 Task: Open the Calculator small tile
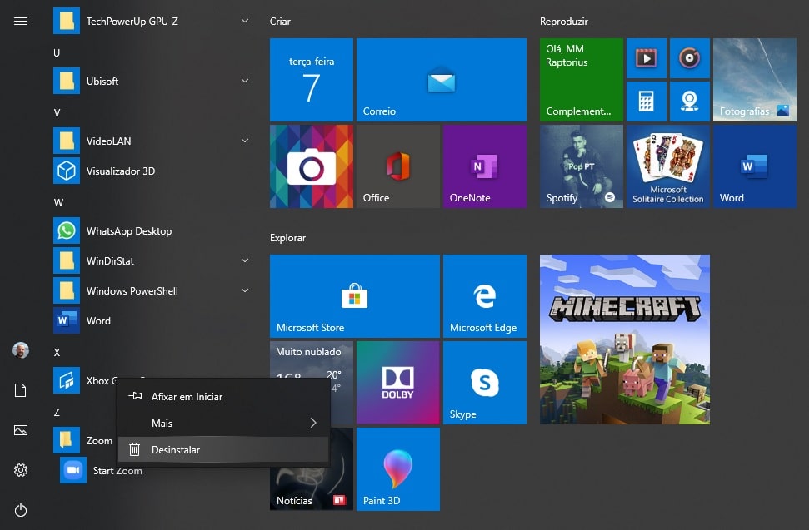[647, 102]
